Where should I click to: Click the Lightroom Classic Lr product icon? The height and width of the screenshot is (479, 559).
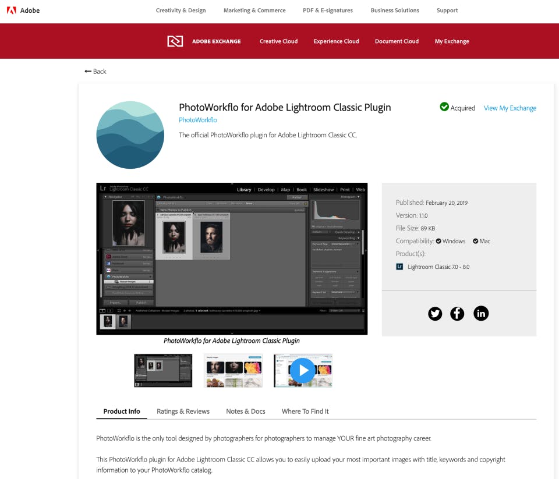(x=399, y=267)
